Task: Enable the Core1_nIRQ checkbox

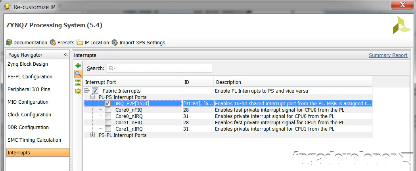Action: 108,129
